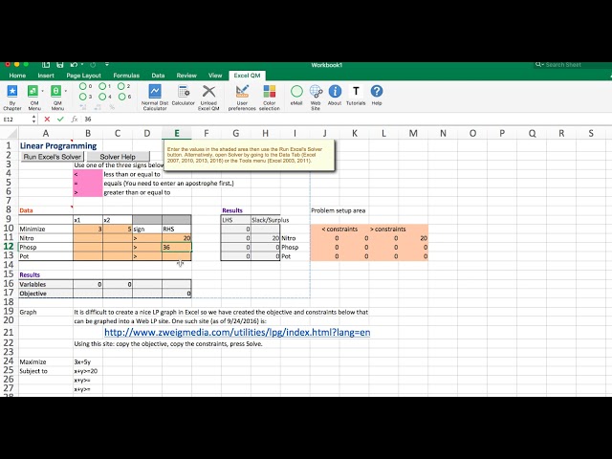Open the View tab

[215, 76]
